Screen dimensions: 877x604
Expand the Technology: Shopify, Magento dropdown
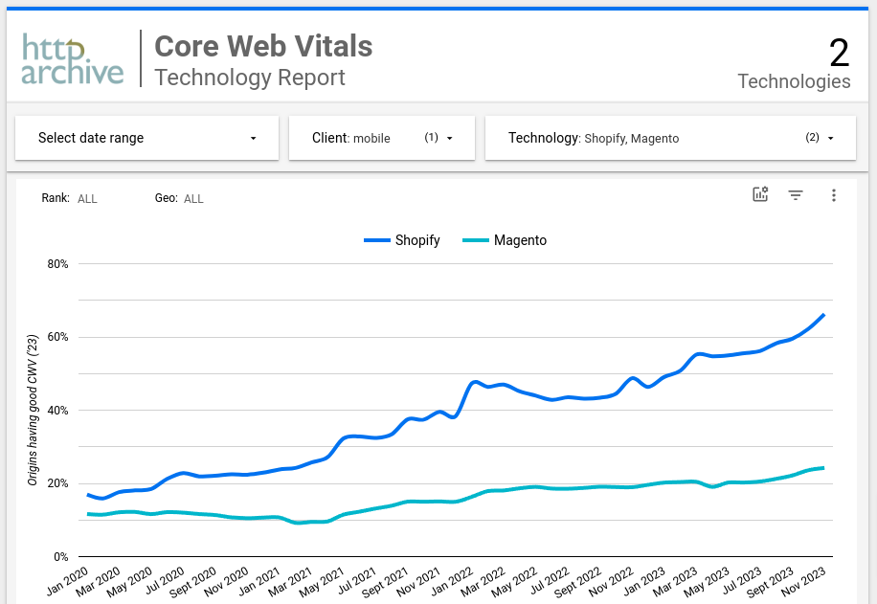670,138
